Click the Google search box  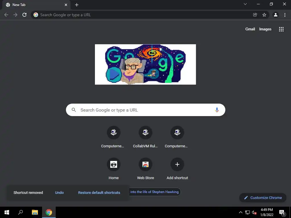coord(145,110)
